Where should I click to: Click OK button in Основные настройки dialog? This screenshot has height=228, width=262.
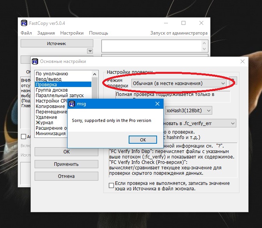pos(66,152)
